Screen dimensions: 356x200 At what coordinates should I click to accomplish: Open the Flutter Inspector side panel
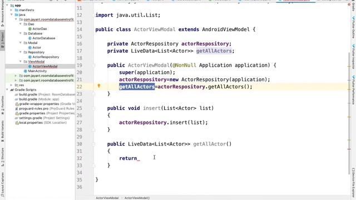354,57
